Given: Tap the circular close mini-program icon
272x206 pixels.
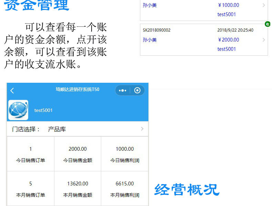Looking at the screenshot, I should coord(137,90).
